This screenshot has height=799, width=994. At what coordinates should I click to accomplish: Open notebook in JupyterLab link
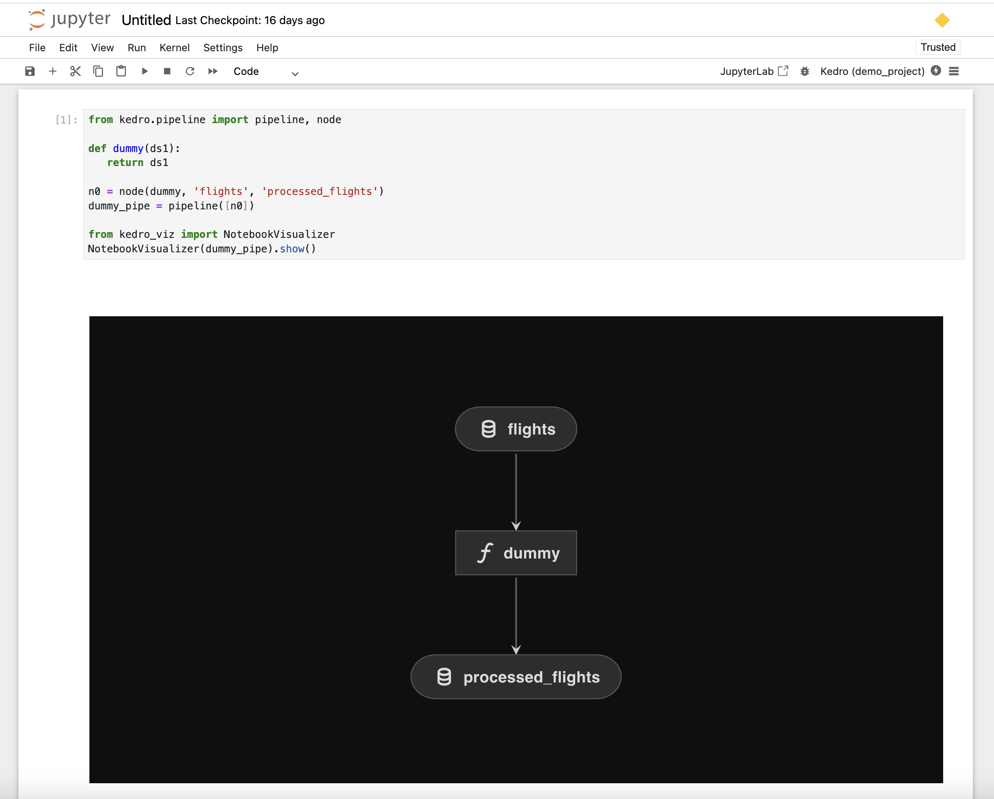point(754,71)
